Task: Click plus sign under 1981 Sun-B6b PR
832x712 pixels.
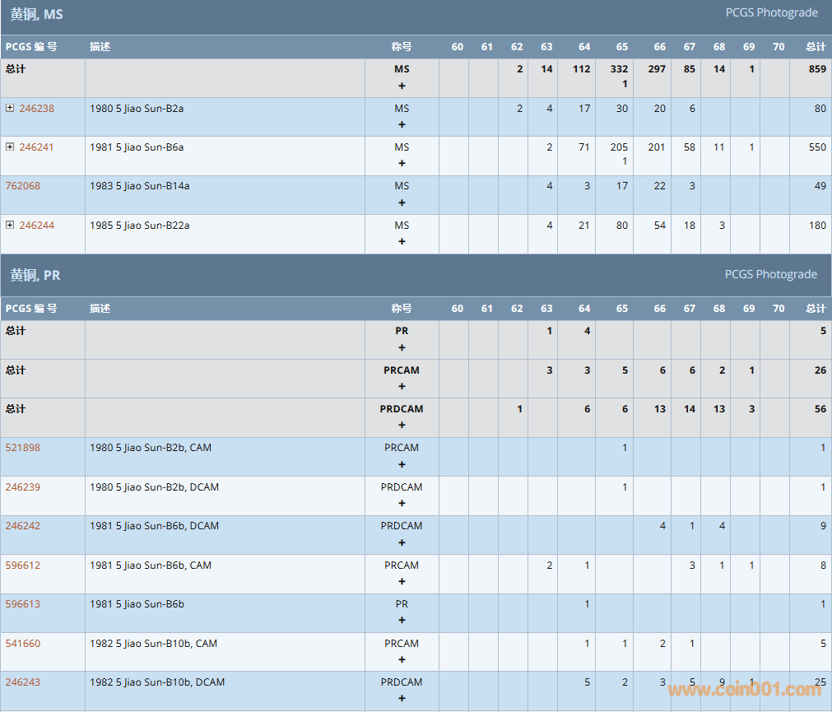Action: (402, 621)
